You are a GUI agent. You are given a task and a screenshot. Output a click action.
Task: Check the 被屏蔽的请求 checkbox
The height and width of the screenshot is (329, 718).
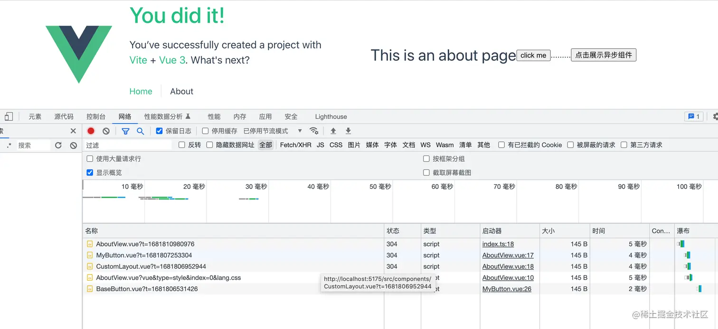(570, 145)
